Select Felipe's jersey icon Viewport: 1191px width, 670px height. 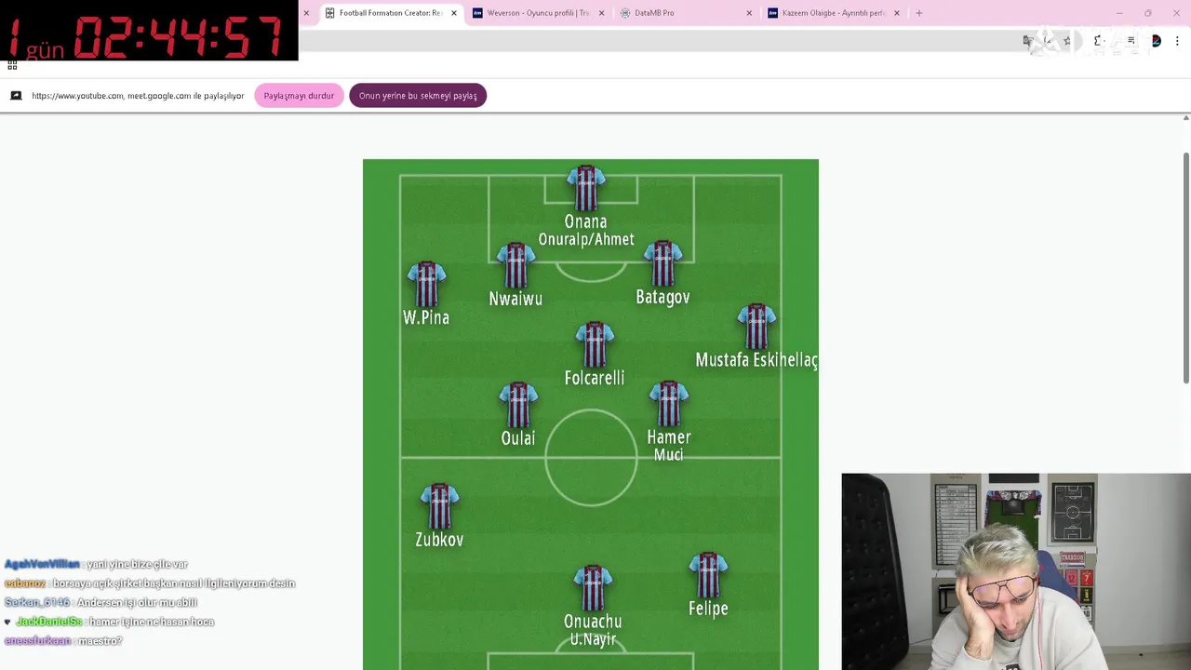pyautogui.click(x=708, y=575)
